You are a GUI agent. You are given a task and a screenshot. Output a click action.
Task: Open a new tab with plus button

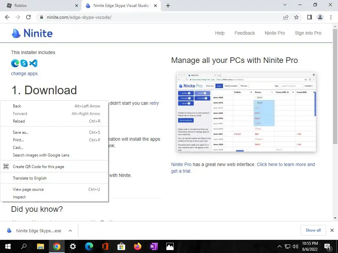point(168,6)
